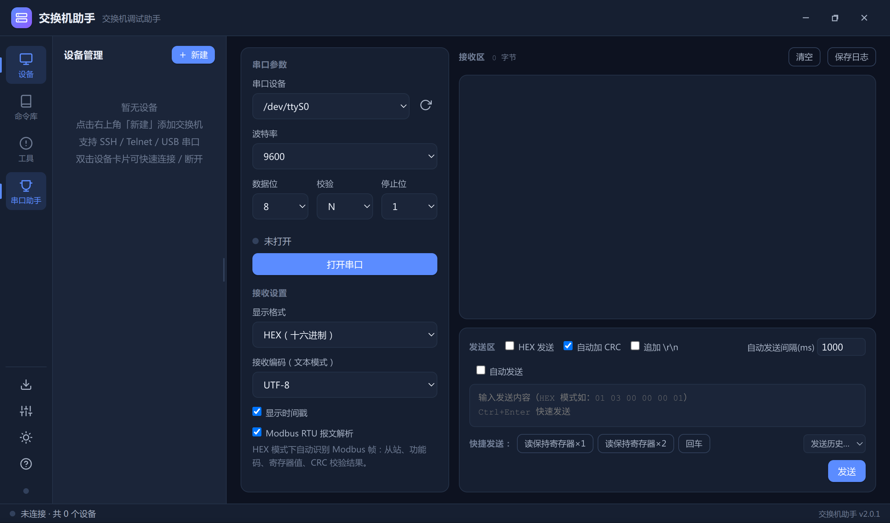This screenshot has height=523, width=890.
Task: Open the 数据位 dropdown
Action: [x=281, y=206]
